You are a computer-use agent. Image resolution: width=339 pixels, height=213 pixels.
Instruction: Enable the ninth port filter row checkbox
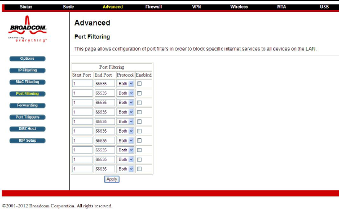pos(139,159)
